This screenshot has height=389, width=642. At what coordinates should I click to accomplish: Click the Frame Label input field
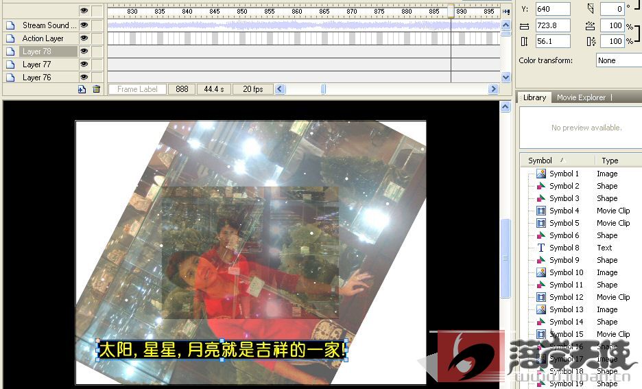(x=137, y=89)
